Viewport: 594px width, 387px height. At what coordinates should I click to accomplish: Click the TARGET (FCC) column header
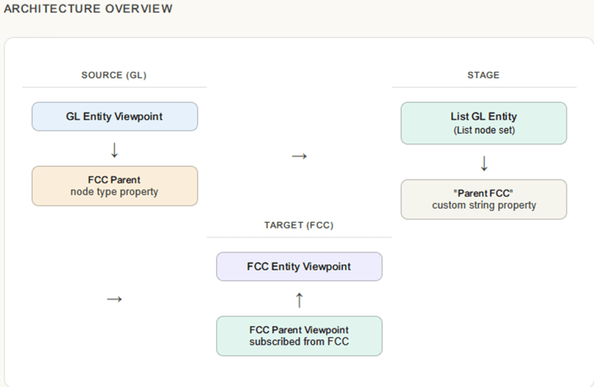pos(299,225)
